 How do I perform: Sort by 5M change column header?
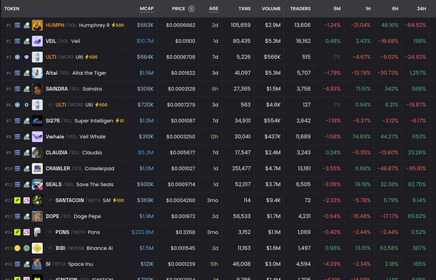[337, 8]
